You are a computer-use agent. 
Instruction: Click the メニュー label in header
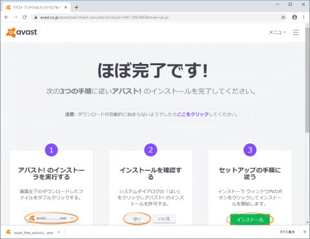click(x=278, y=32)
